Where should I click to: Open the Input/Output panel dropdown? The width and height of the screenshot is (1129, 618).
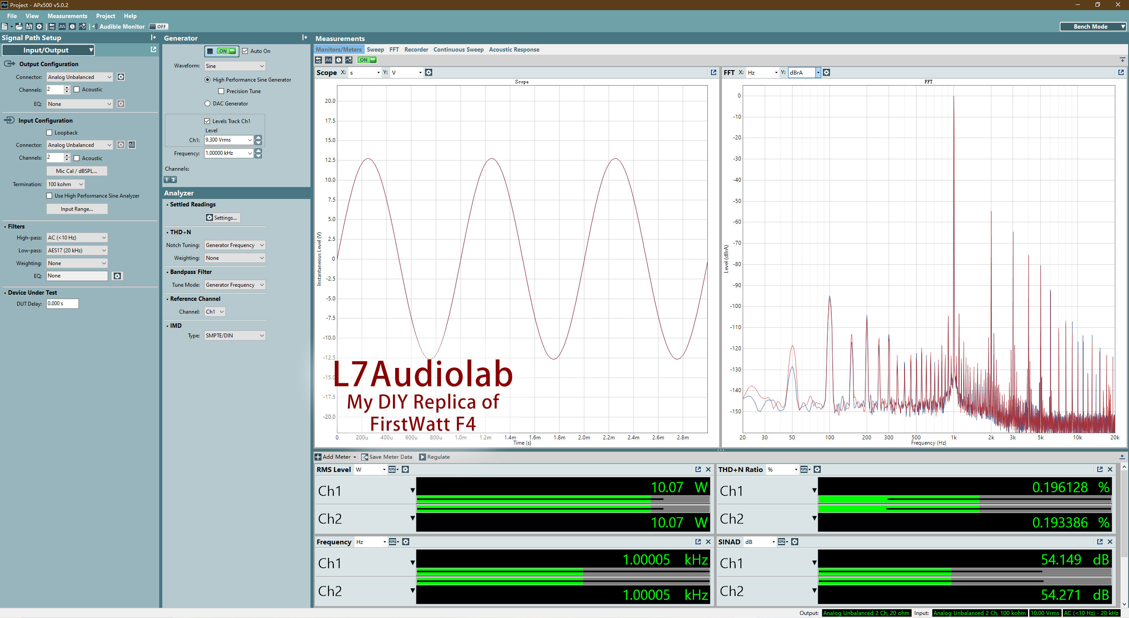point(49,50)
